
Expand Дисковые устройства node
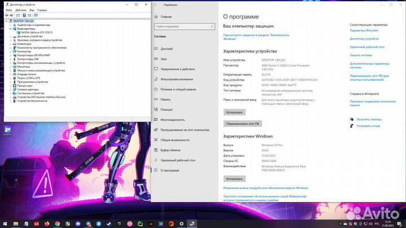click(x=11, y=37)
